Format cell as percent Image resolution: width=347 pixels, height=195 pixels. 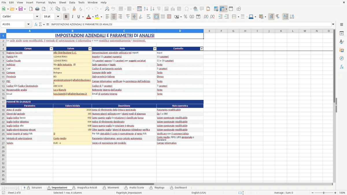pyautogui.click(x=185, y=17)
